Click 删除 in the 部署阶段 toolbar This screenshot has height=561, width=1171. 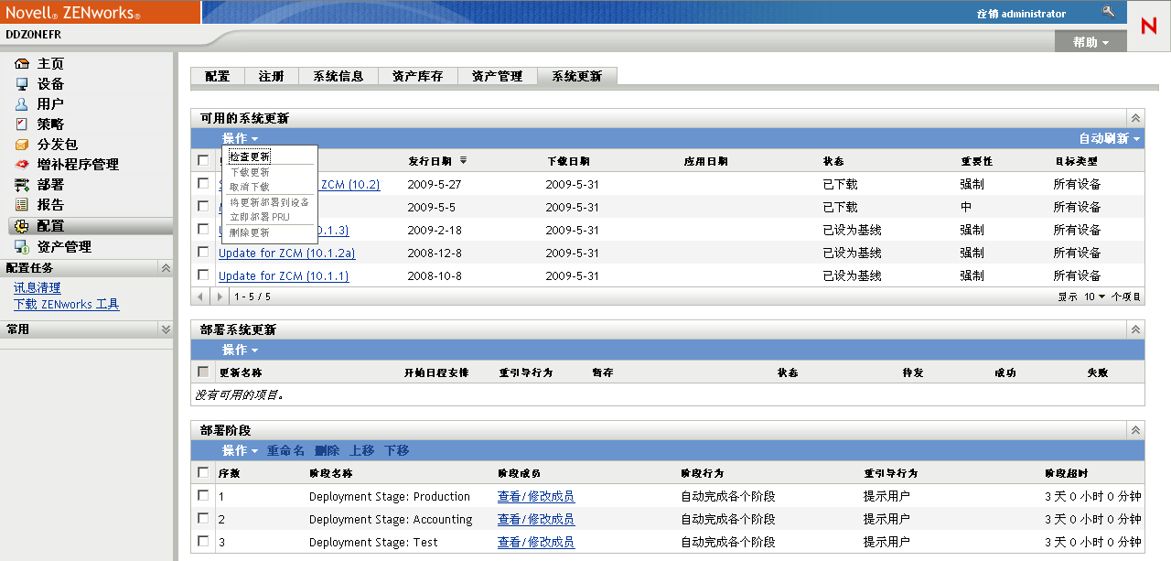[x=327, y=450]
